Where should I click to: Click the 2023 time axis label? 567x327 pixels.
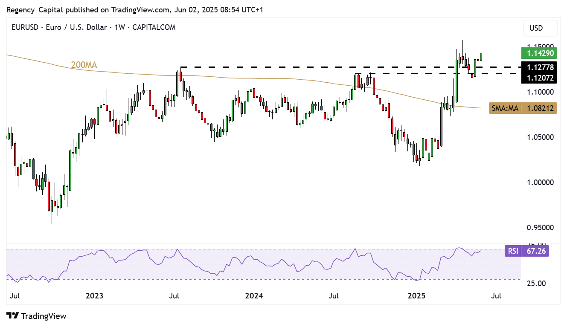point(95,295)
